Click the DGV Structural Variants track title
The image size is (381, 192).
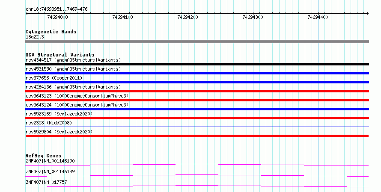click(x=60, y=55)
